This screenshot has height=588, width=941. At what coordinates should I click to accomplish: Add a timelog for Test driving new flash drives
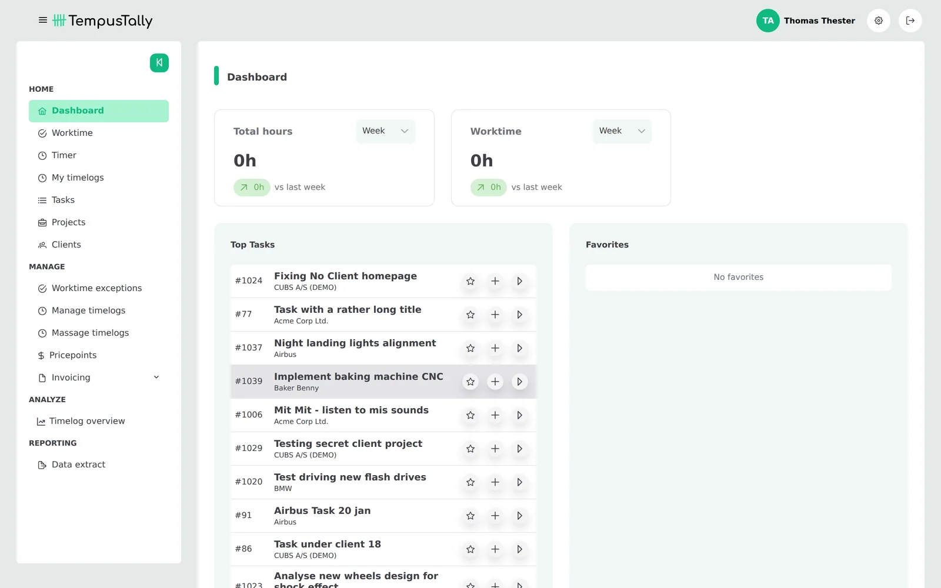pyautogui.click(x=495, y=482)
